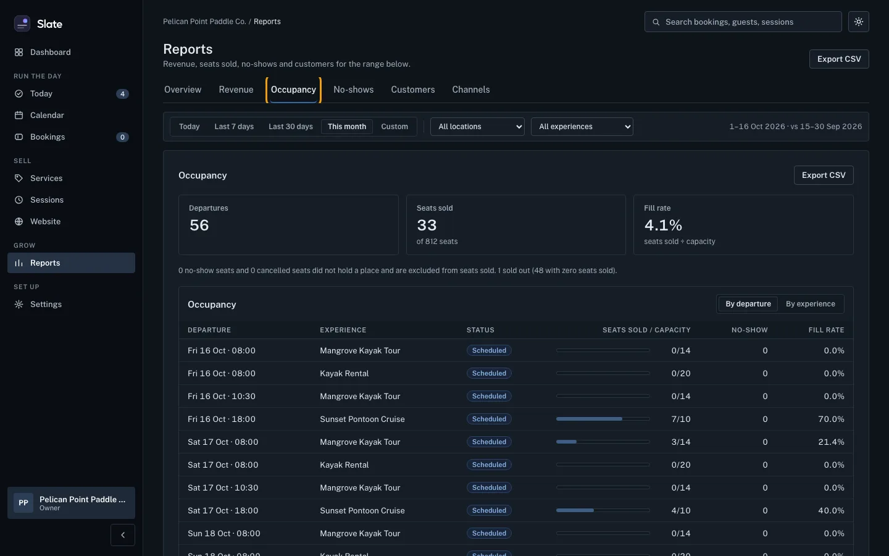This screenshot has height=556, width=889.
Task: Toggle the light/dark theme sun icon
Action: [x=859, y=22]
